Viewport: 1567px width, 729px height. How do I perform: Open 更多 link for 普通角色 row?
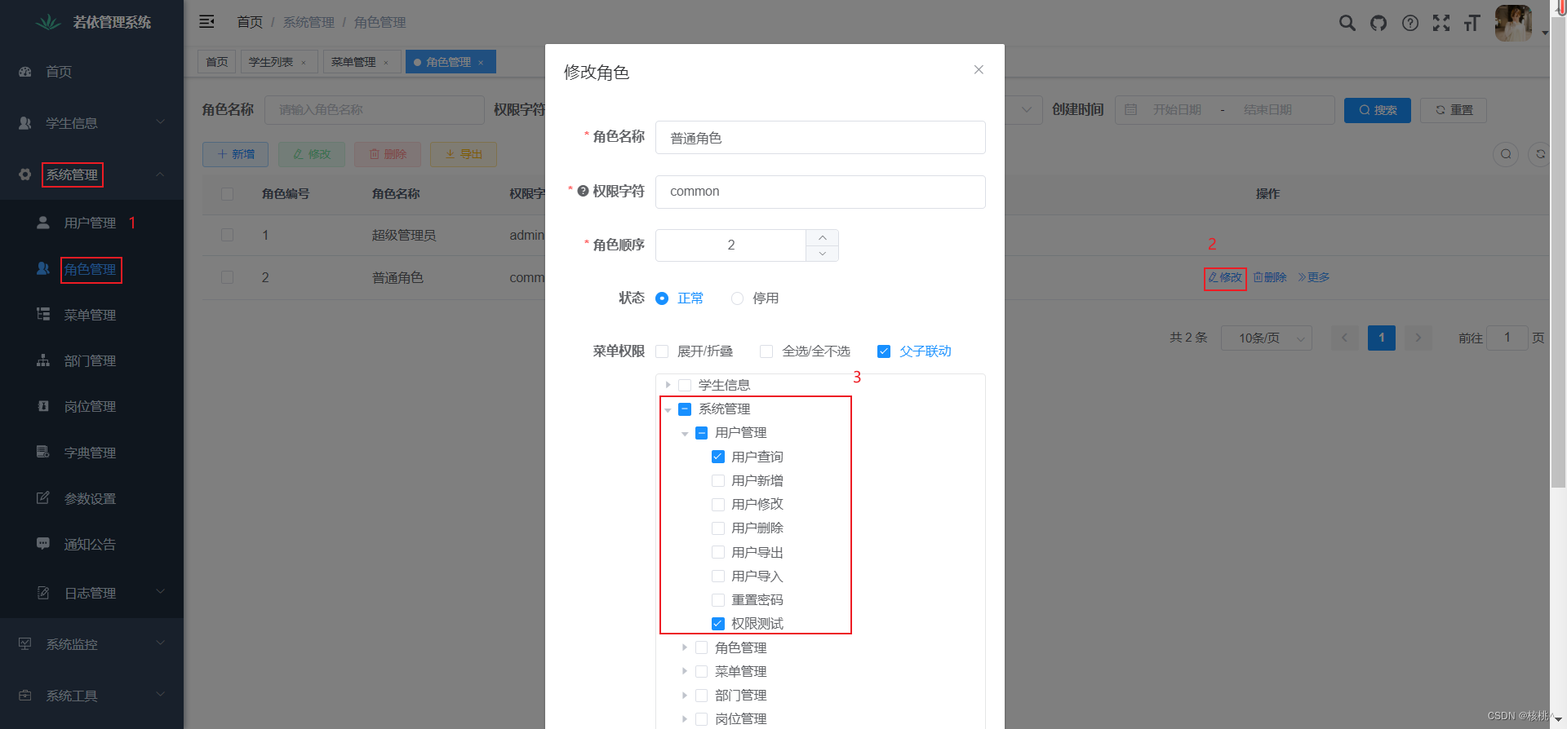(x=1314, y=277)
